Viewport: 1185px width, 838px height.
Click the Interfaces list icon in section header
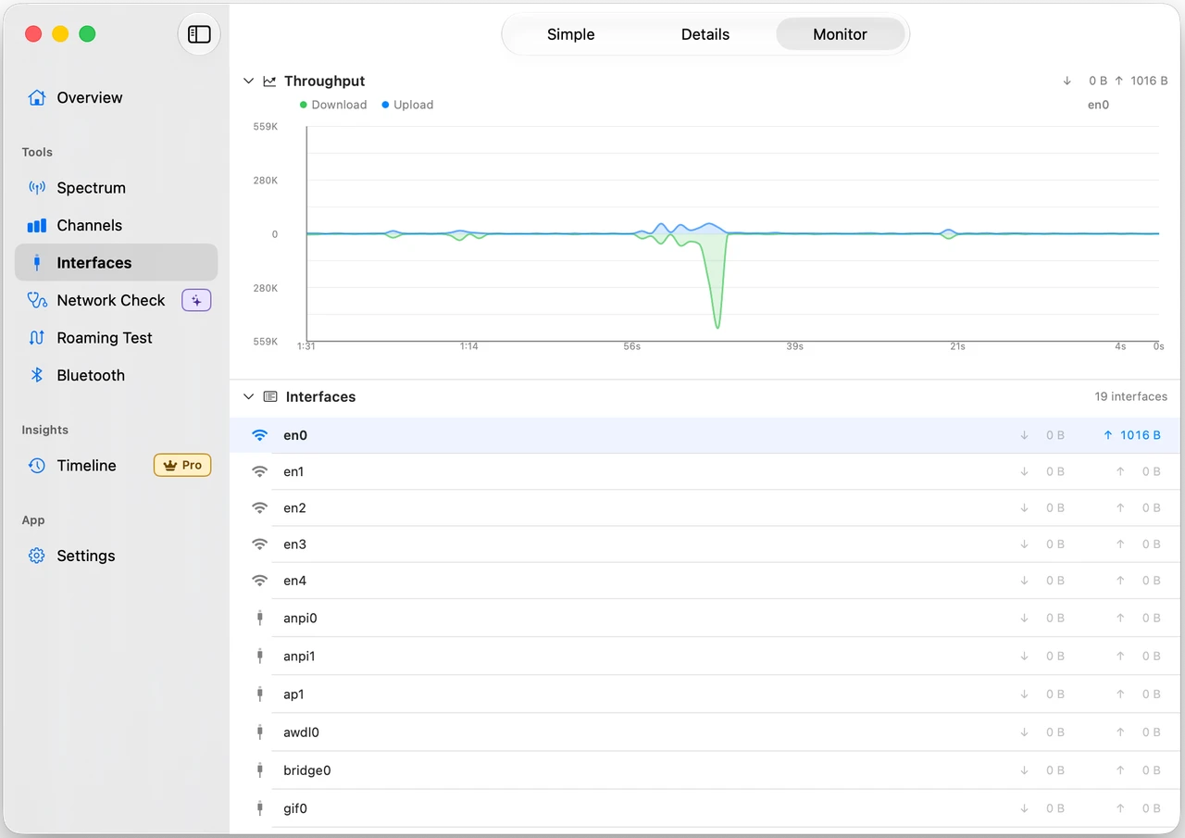click(270, 396)
